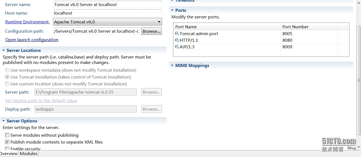Click the Open launch configuration link
This screenshot has height=157, width=361.
pos(32,40)
